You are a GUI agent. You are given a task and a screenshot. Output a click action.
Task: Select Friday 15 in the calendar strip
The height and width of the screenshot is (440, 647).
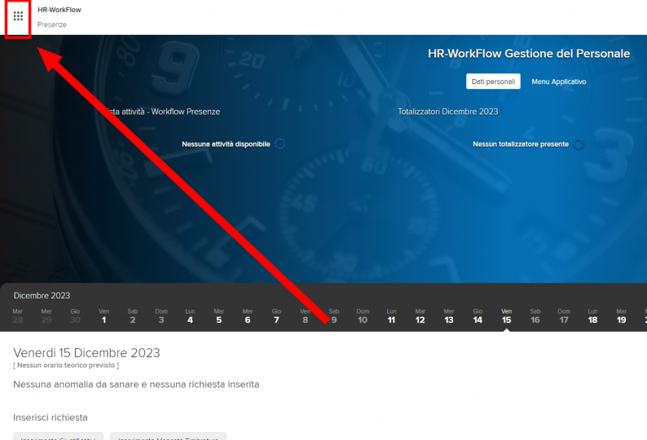tap(507, 316)
